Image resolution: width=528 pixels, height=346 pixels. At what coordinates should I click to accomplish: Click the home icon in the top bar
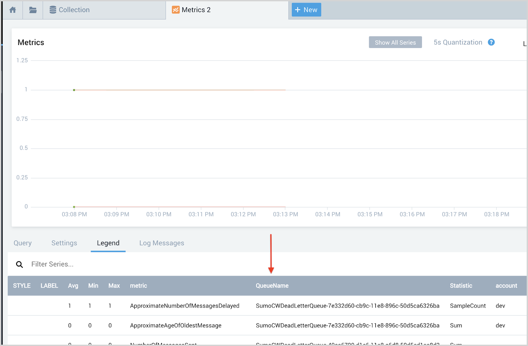point(12,10)
